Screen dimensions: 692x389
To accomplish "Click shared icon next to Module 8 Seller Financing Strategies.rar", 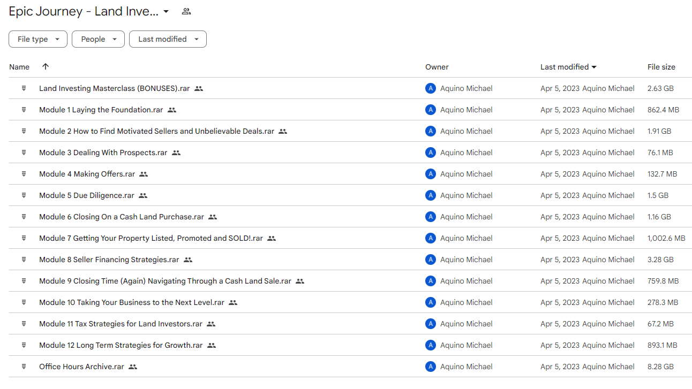I will tap(188, 260).
